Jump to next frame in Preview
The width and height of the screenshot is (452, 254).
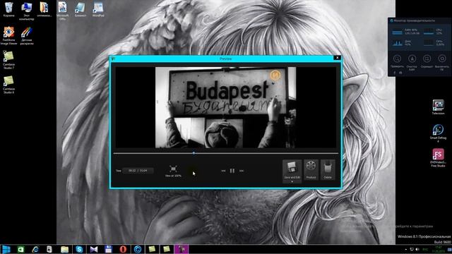pyautogui.click(x=242, y=171)
